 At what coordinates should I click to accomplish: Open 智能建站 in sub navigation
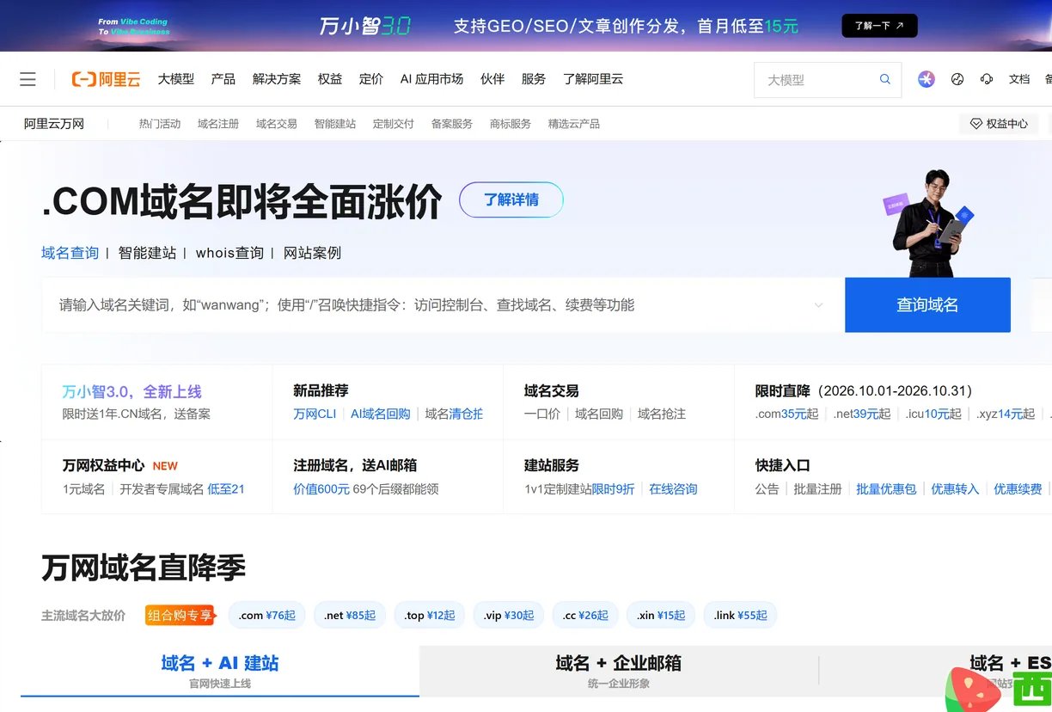pyautogui.click(x=335, y=124)
